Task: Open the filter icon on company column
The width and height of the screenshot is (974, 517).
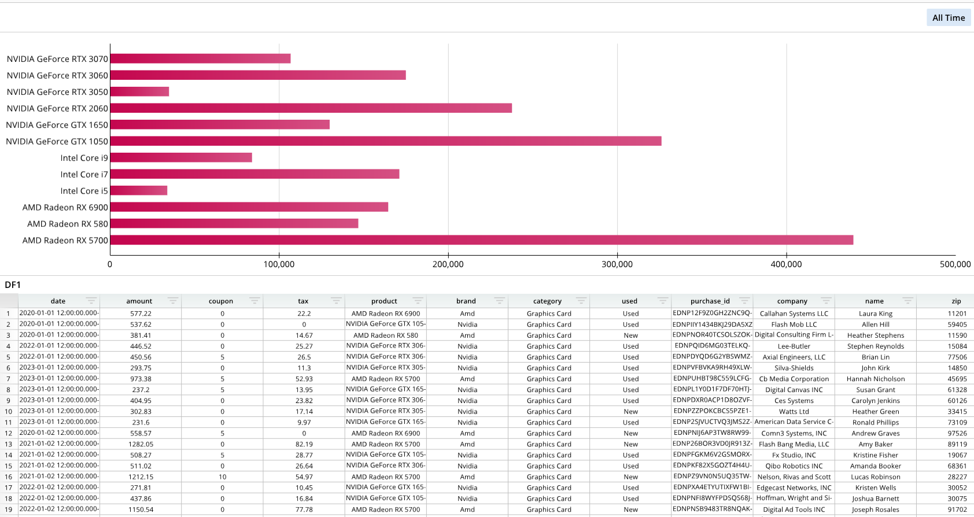Action: pyautogui.click(x=826, y=301)
